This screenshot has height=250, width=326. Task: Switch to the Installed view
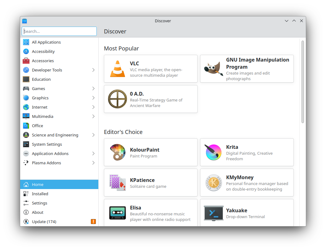pyautogui.click(x=41, y=194)
